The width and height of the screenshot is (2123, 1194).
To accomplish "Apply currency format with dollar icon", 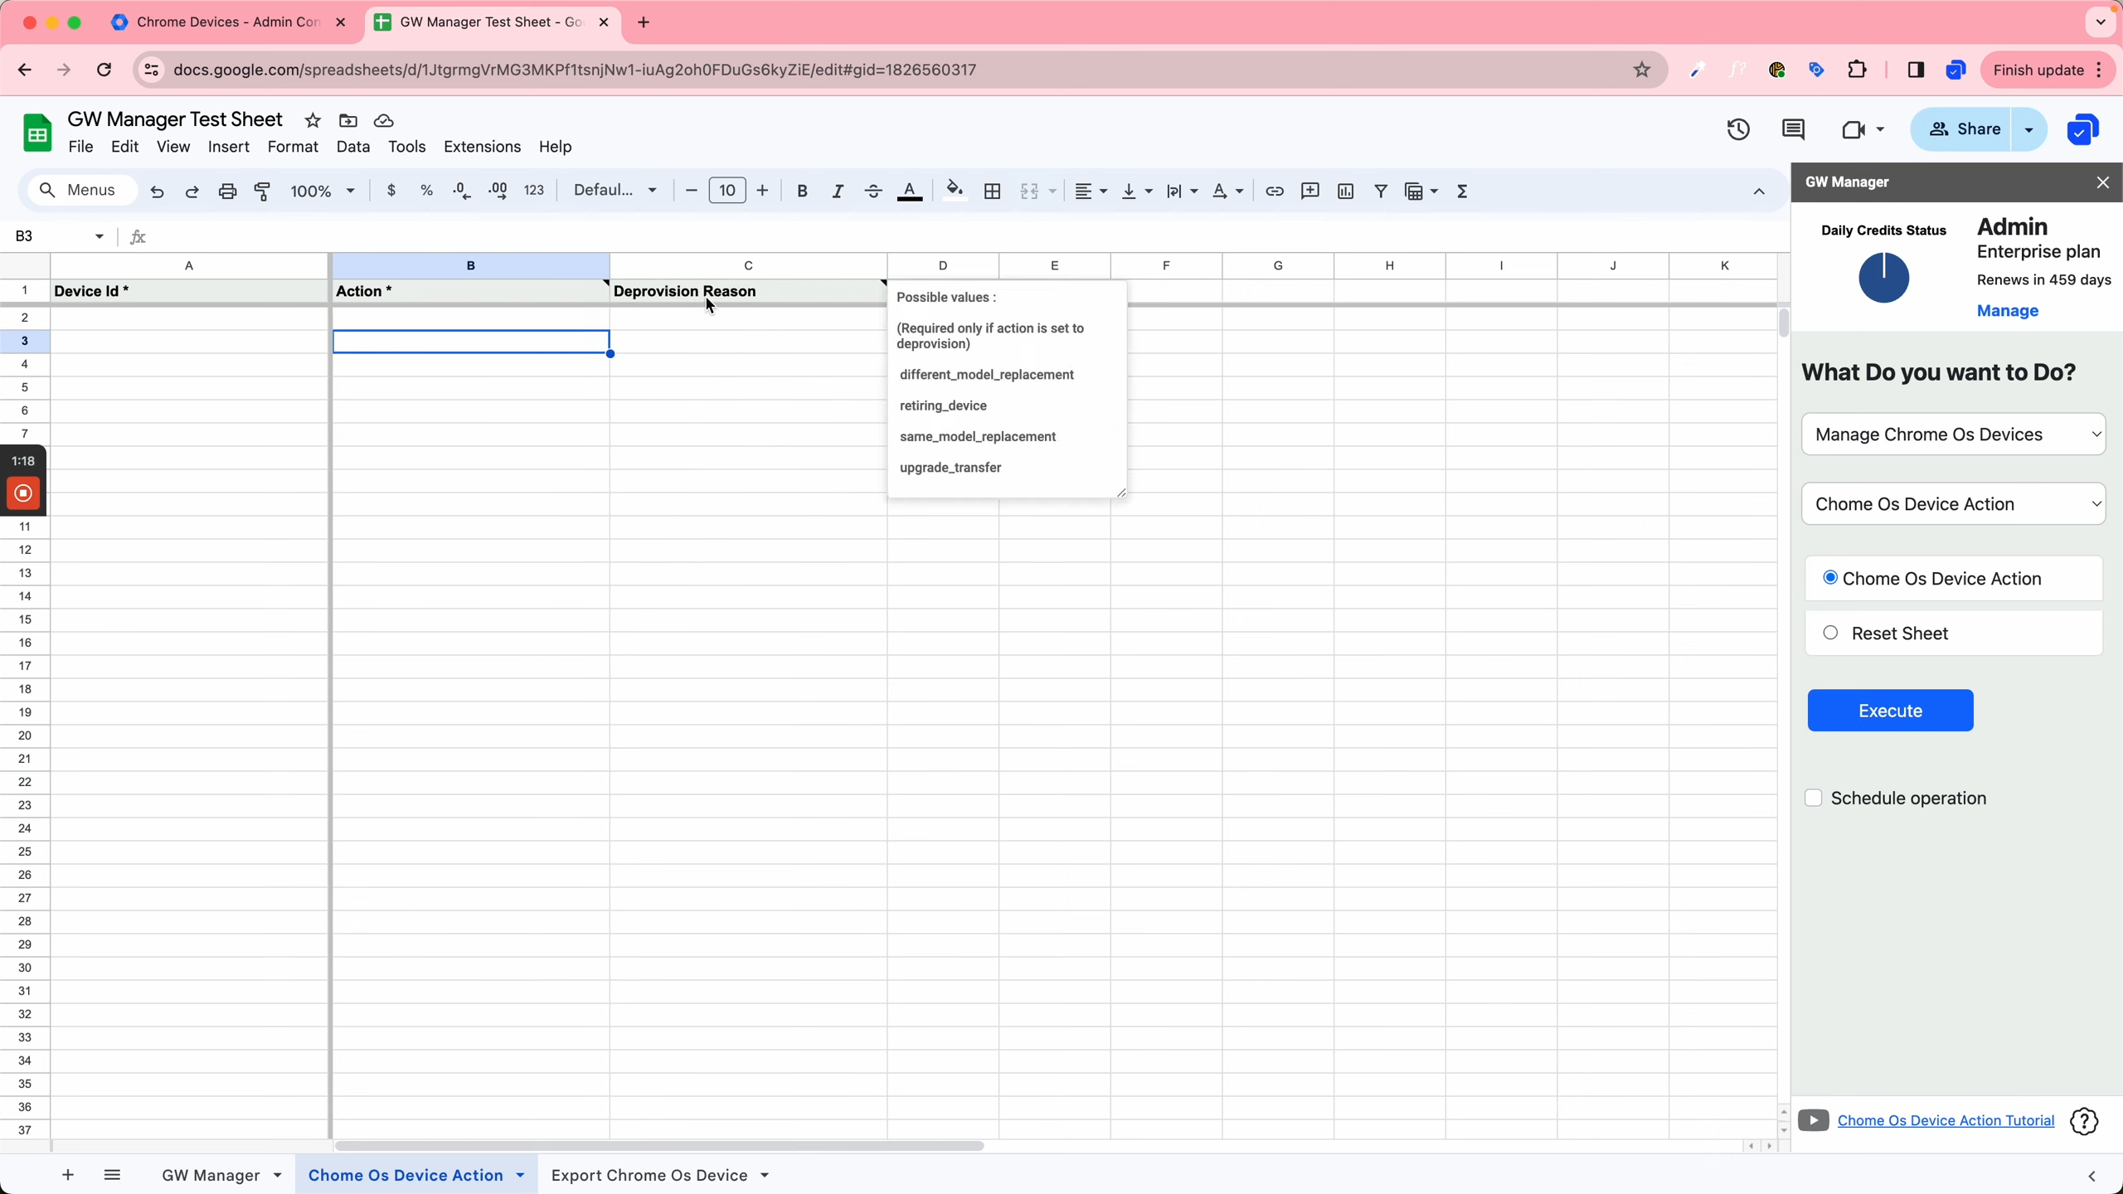I will click(391, 191).
